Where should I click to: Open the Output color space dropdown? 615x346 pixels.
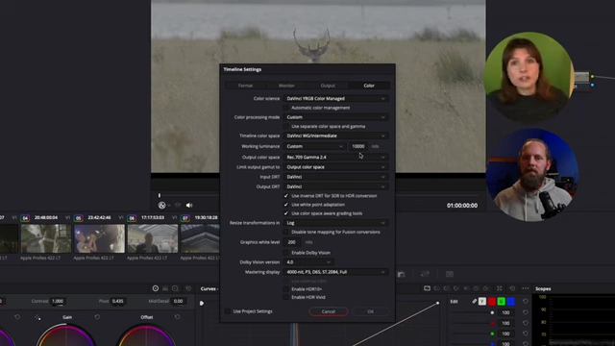click(335, 157)
